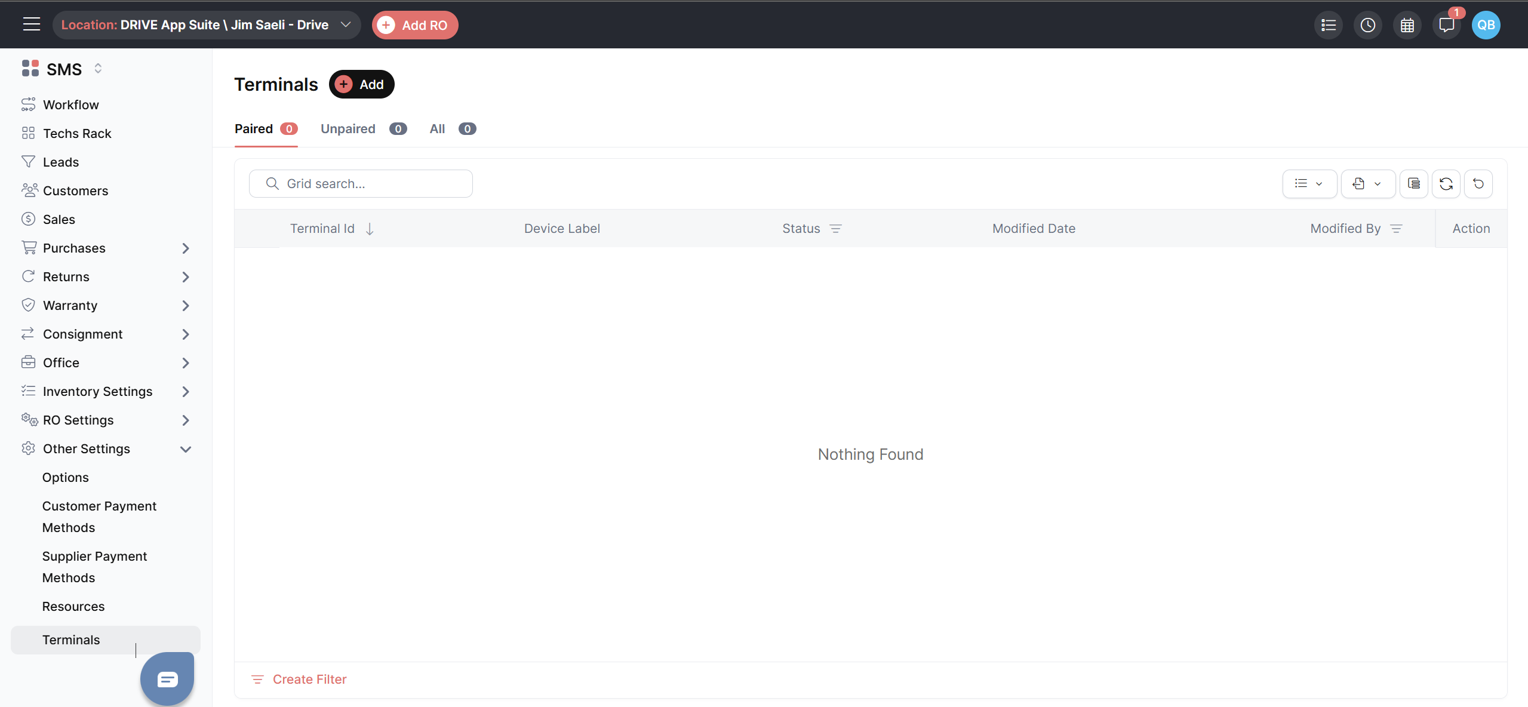Click the grid refresh icon
The height and width of the screenshot is (707, 1528).
point(1446,184)
